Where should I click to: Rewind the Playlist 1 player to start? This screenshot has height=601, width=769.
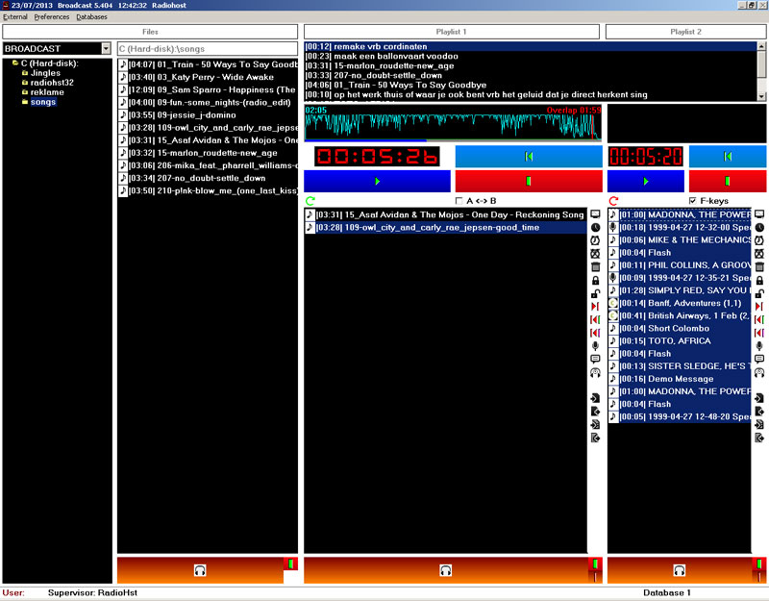tap(529, 157)
